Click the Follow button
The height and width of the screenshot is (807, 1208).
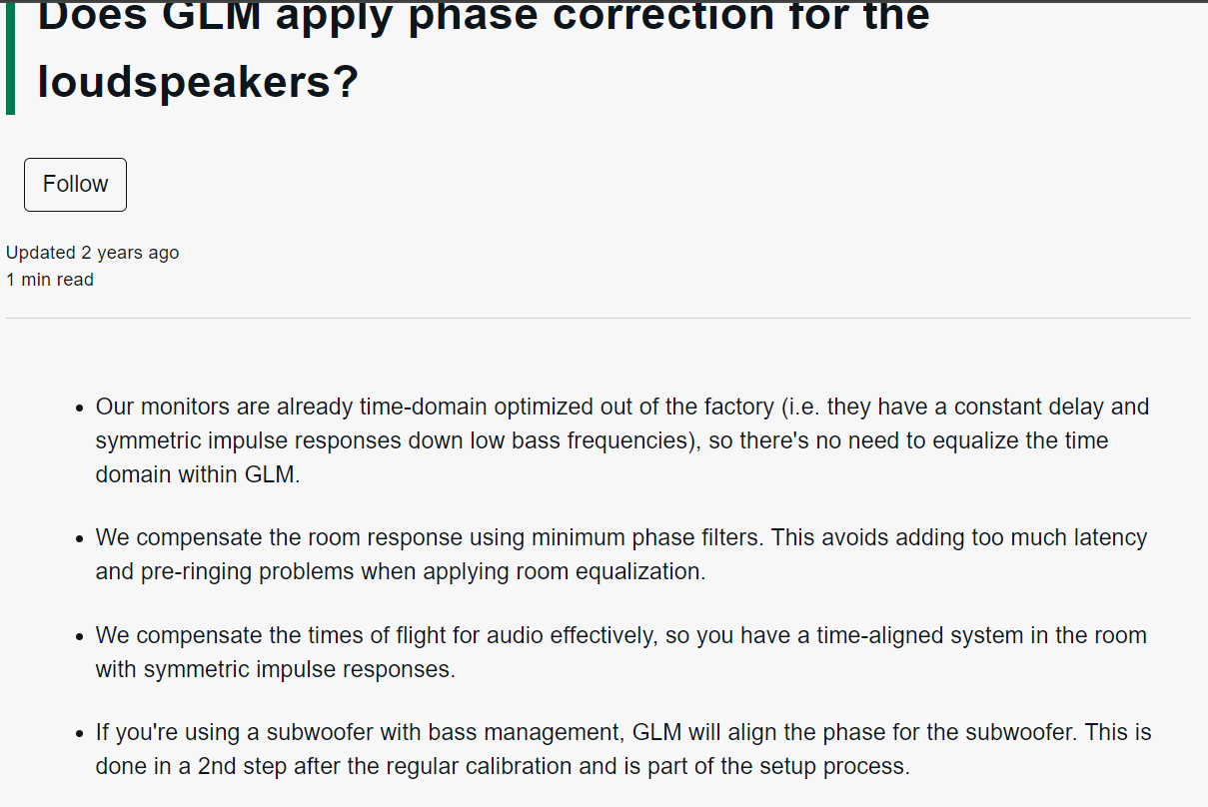click(75, 185)
